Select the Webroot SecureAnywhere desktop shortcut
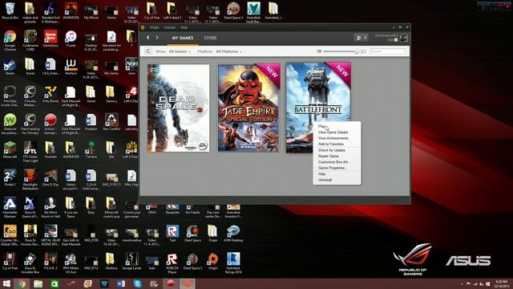This screenshot has height=289, width=513. 10,123
